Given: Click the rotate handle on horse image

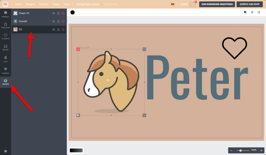Looking at the screenshot, I should [144, 49].
